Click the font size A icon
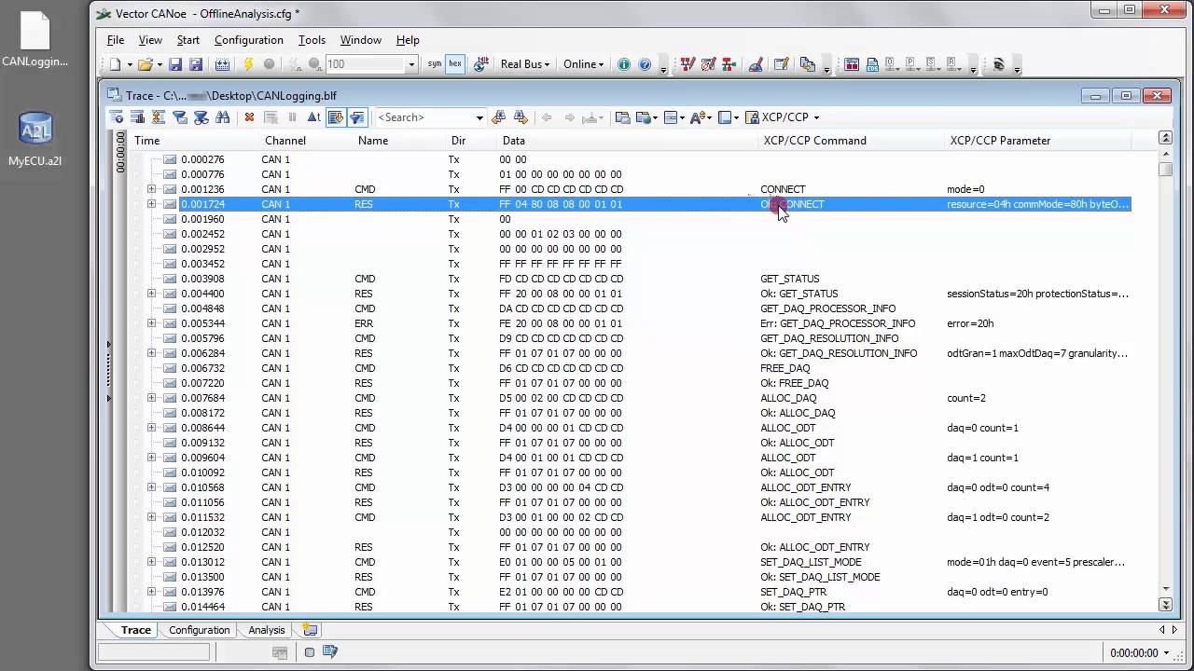Image resolution: width=1194 pixels, height=671 pixels. click(x=699, y=117)
